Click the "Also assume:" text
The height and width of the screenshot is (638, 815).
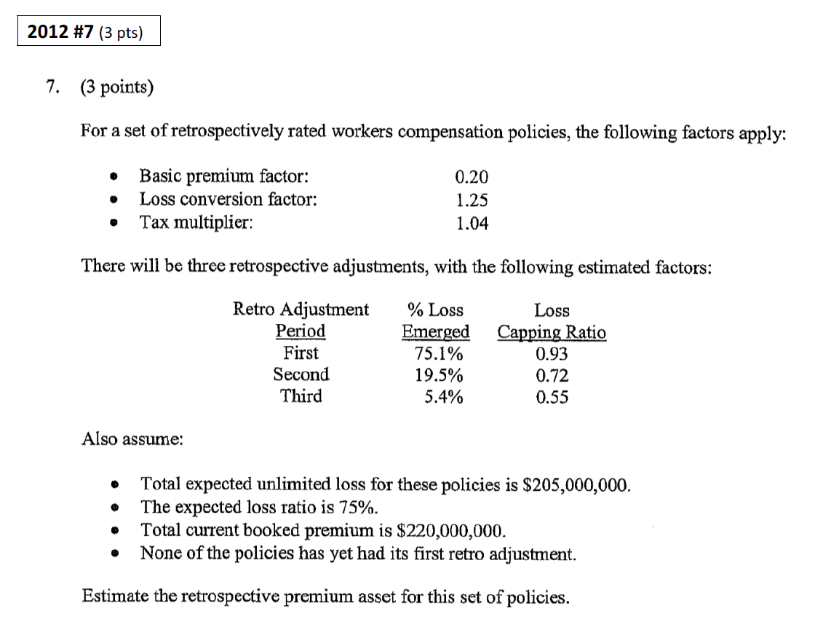point(132,439)
